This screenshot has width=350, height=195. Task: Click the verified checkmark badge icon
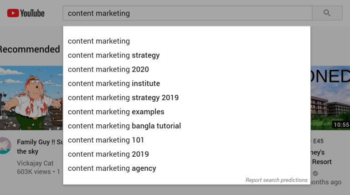[x=315, y=173]
